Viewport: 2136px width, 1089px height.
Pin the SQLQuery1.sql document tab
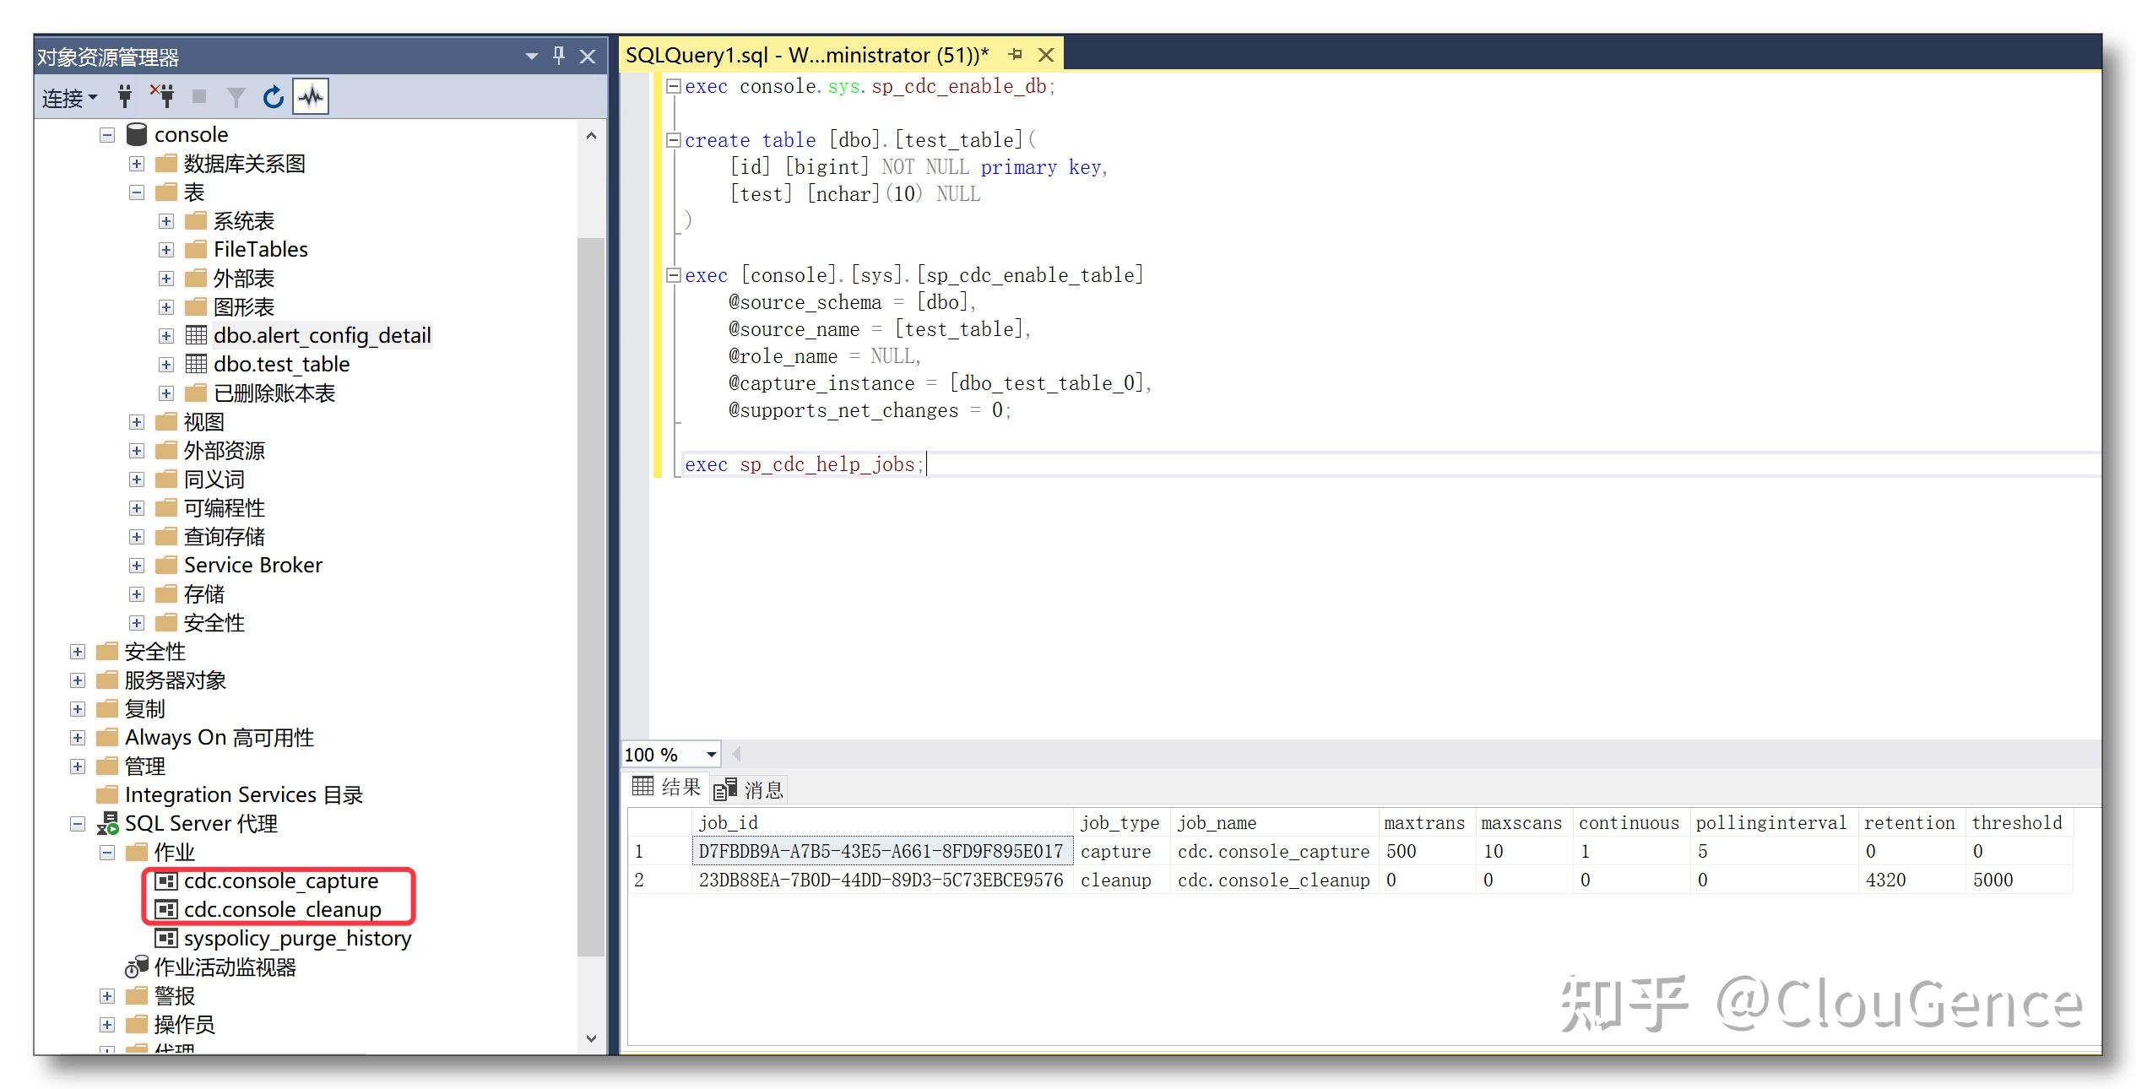coord(1016,54)
